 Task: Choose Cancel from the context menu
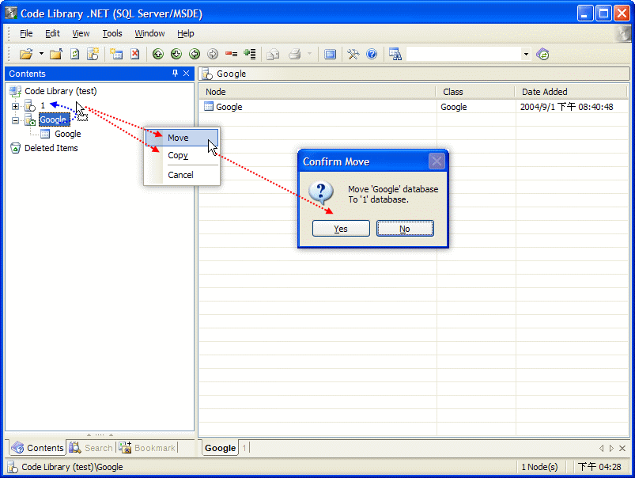pyautogui.click(x=182, y=175)
